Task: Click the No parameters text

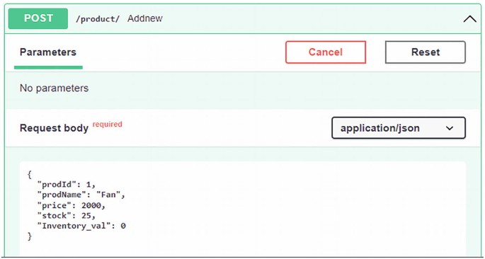Action: tap(54, 88)
